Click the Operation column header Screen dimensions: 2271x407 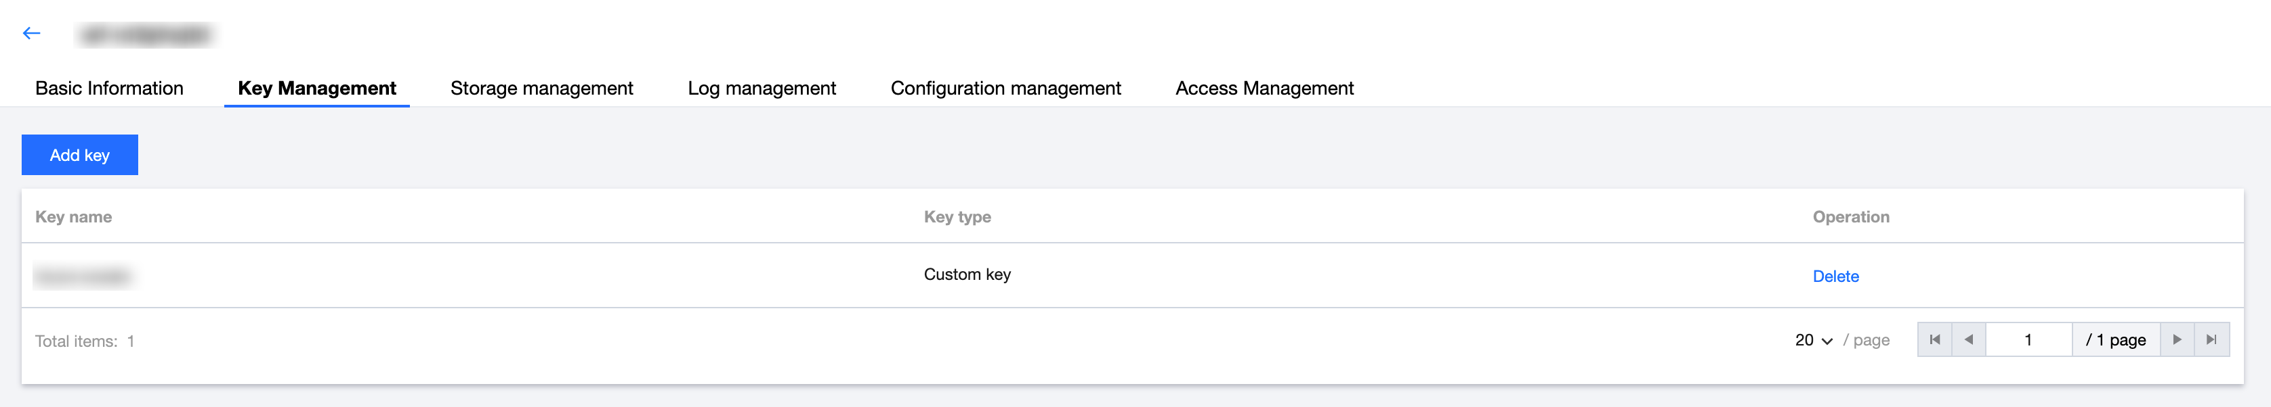pyautogui.click(x=1850, y=217)
